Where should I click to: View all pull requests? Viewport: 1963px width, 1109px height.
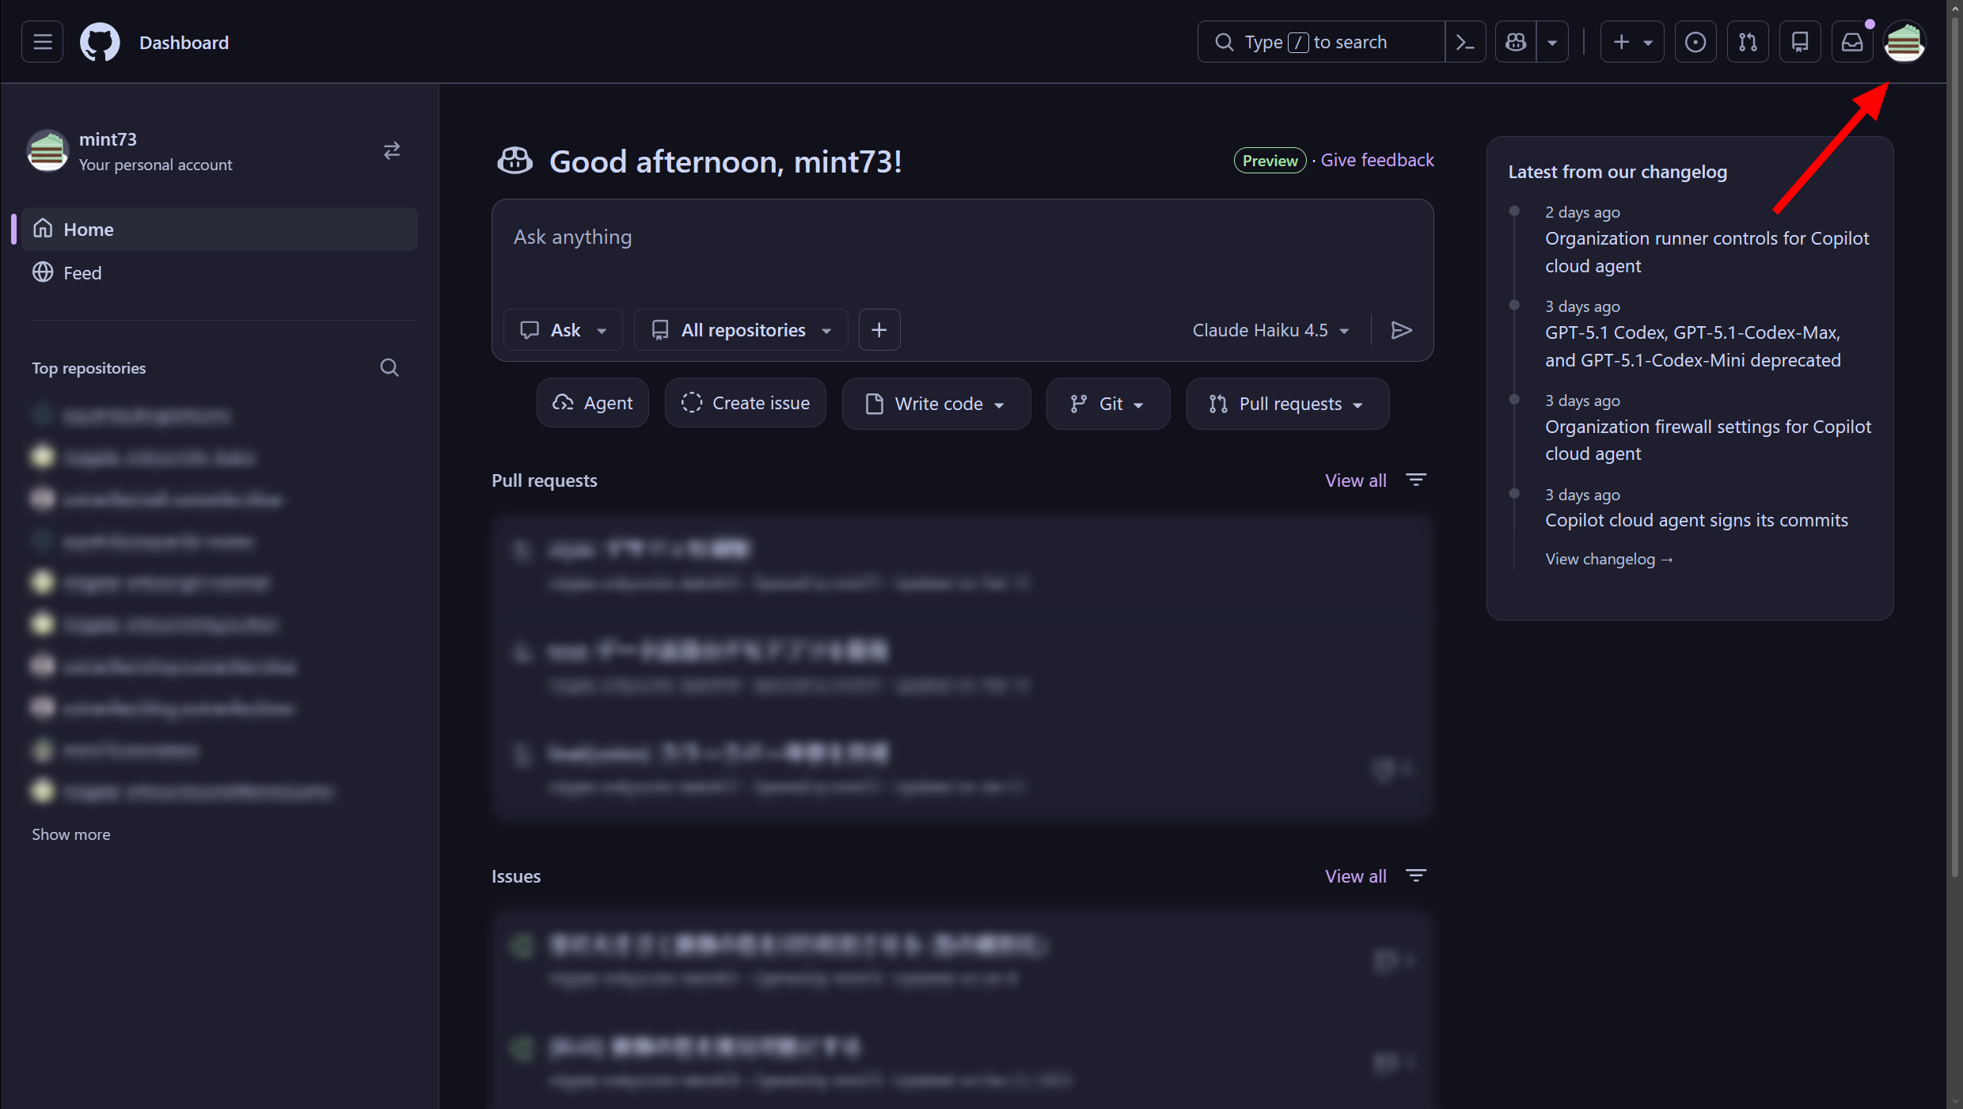point(1356,480)
